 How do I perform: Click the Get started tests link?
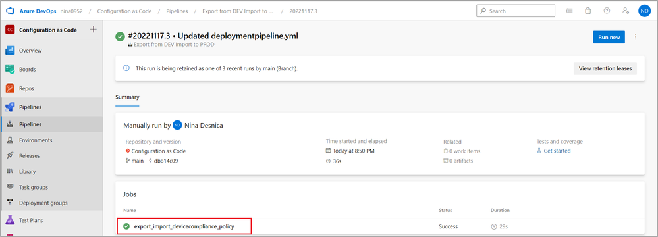(557, 151)
